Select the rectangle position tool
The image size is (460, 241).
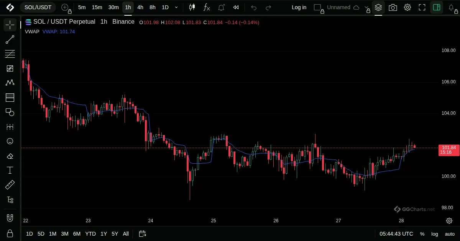point(10,98)
